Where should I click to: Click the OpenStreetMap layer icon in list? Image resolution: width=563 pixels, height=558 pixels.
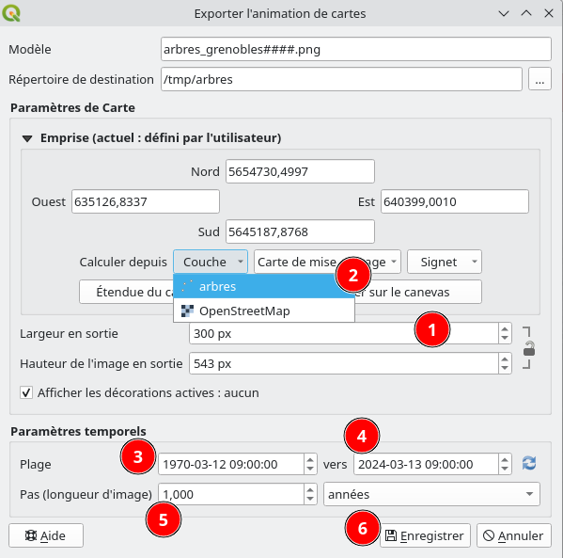click(187, 311)
